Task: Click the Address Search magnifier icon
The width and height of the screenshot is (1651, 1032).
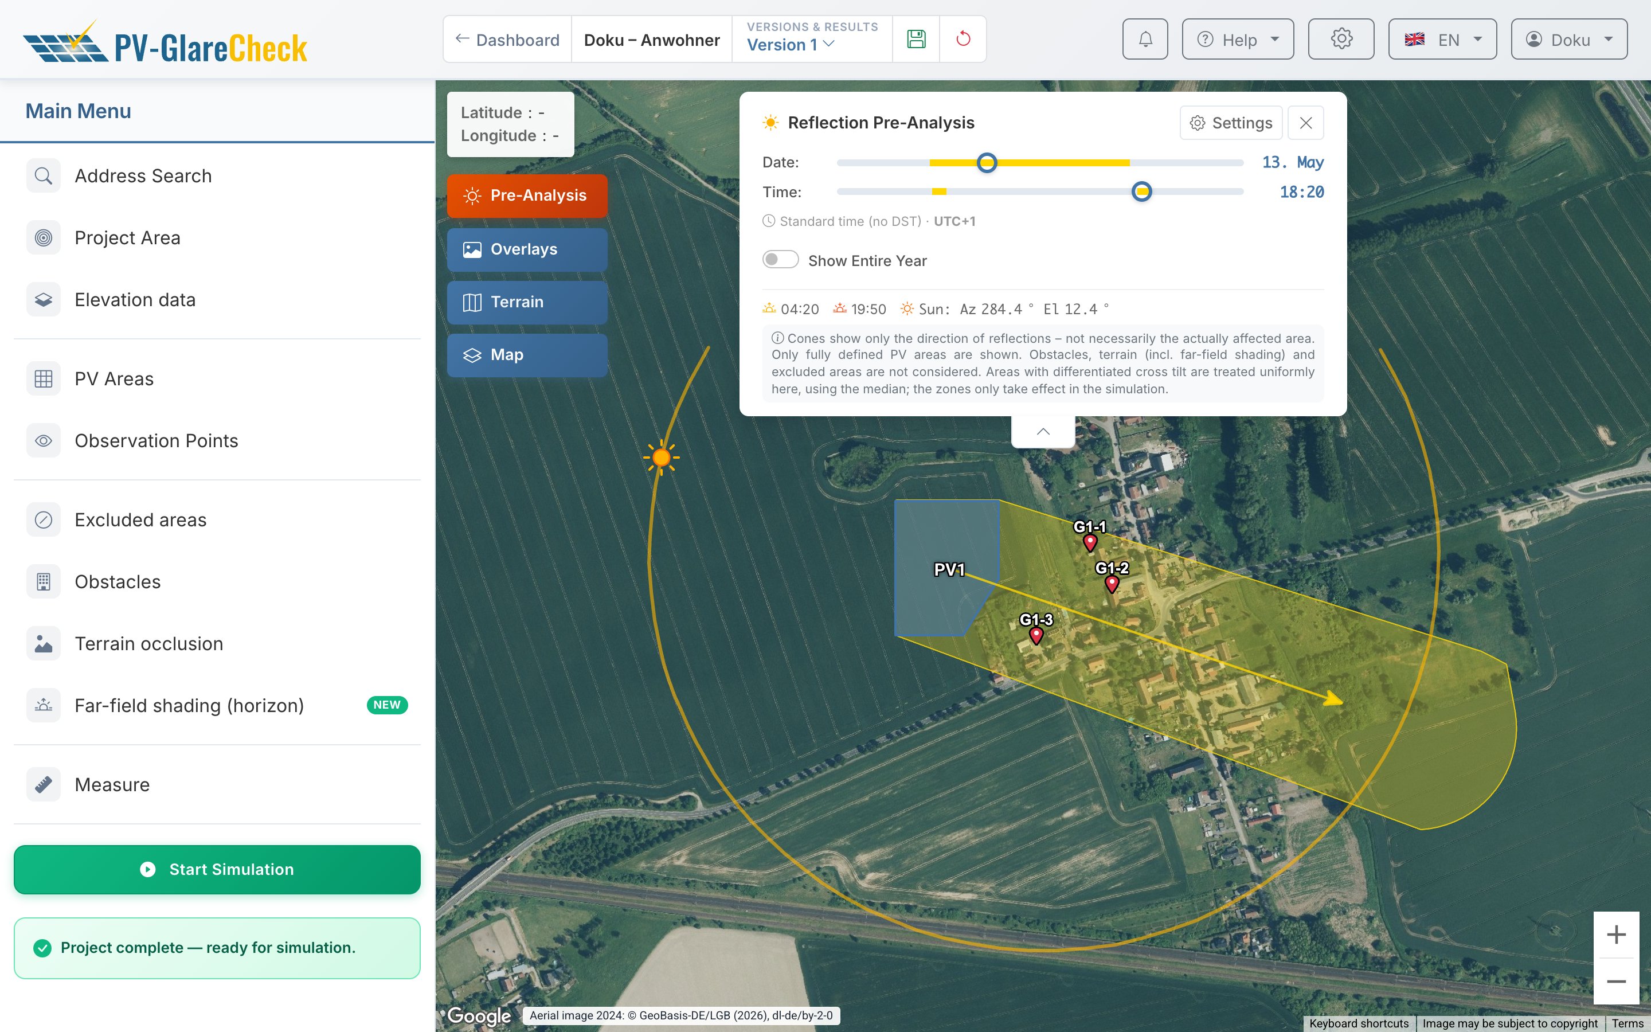Action: pyautogui.click(x=43, y=175)
